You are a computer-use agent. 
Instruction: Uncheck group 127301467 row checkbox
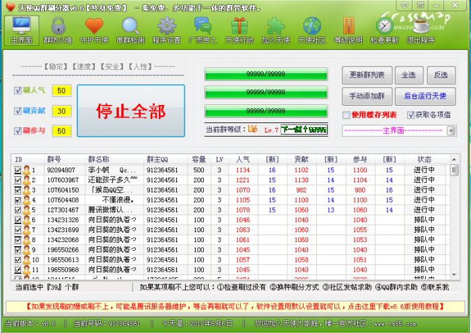[17, 210]
